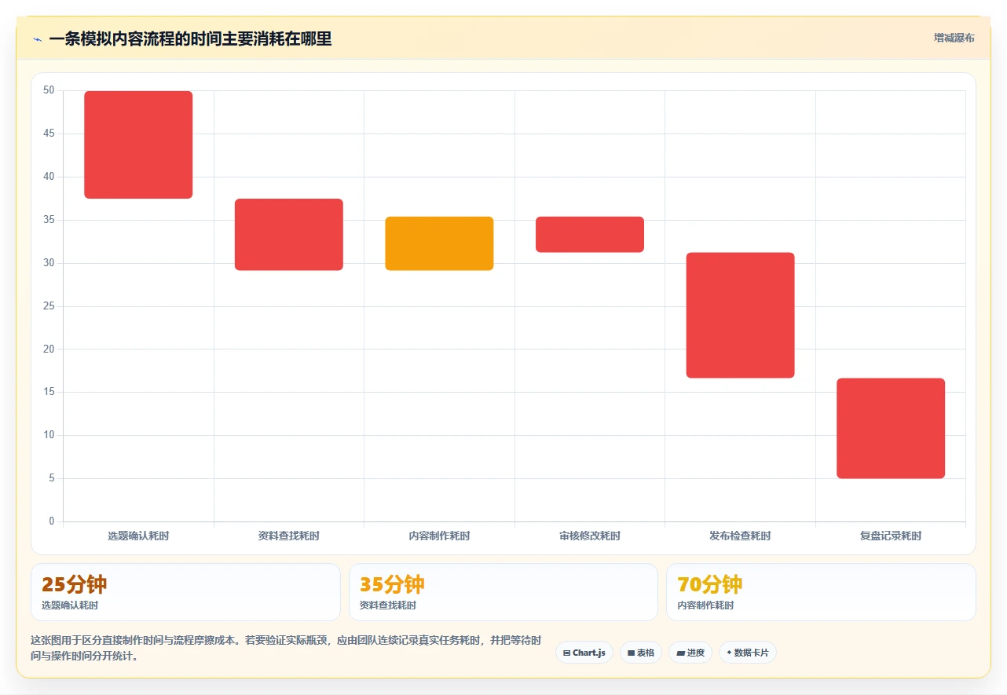Viewport: 1007px width, 695px height.
Task: Click the 70分钟 card value
Action: pos(710,584)
